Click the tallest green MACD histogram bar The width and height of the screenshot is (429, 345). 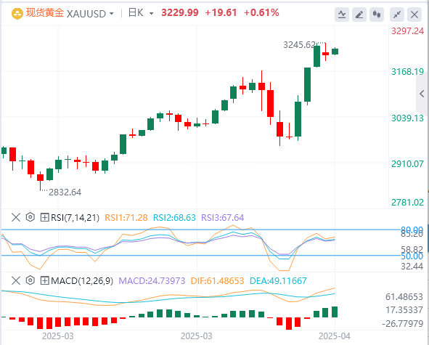click(335, 312)
